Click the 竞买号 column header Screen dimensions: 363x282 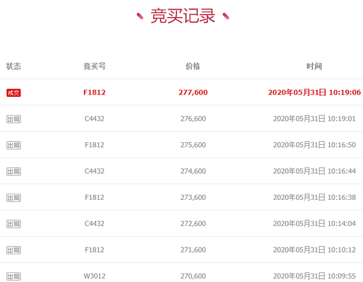click(x=94, y=66)
